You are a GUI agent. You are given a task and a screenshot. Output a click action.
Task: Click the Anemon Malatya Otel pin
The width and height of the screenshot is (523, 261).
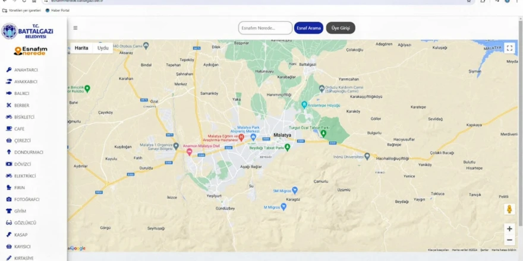pyautogui.click(x=189, y=152)
